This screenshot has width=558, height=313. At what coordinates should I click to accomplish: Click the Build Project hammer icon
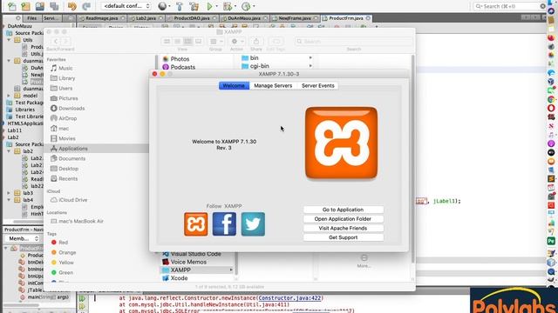[x=180, y=6]
